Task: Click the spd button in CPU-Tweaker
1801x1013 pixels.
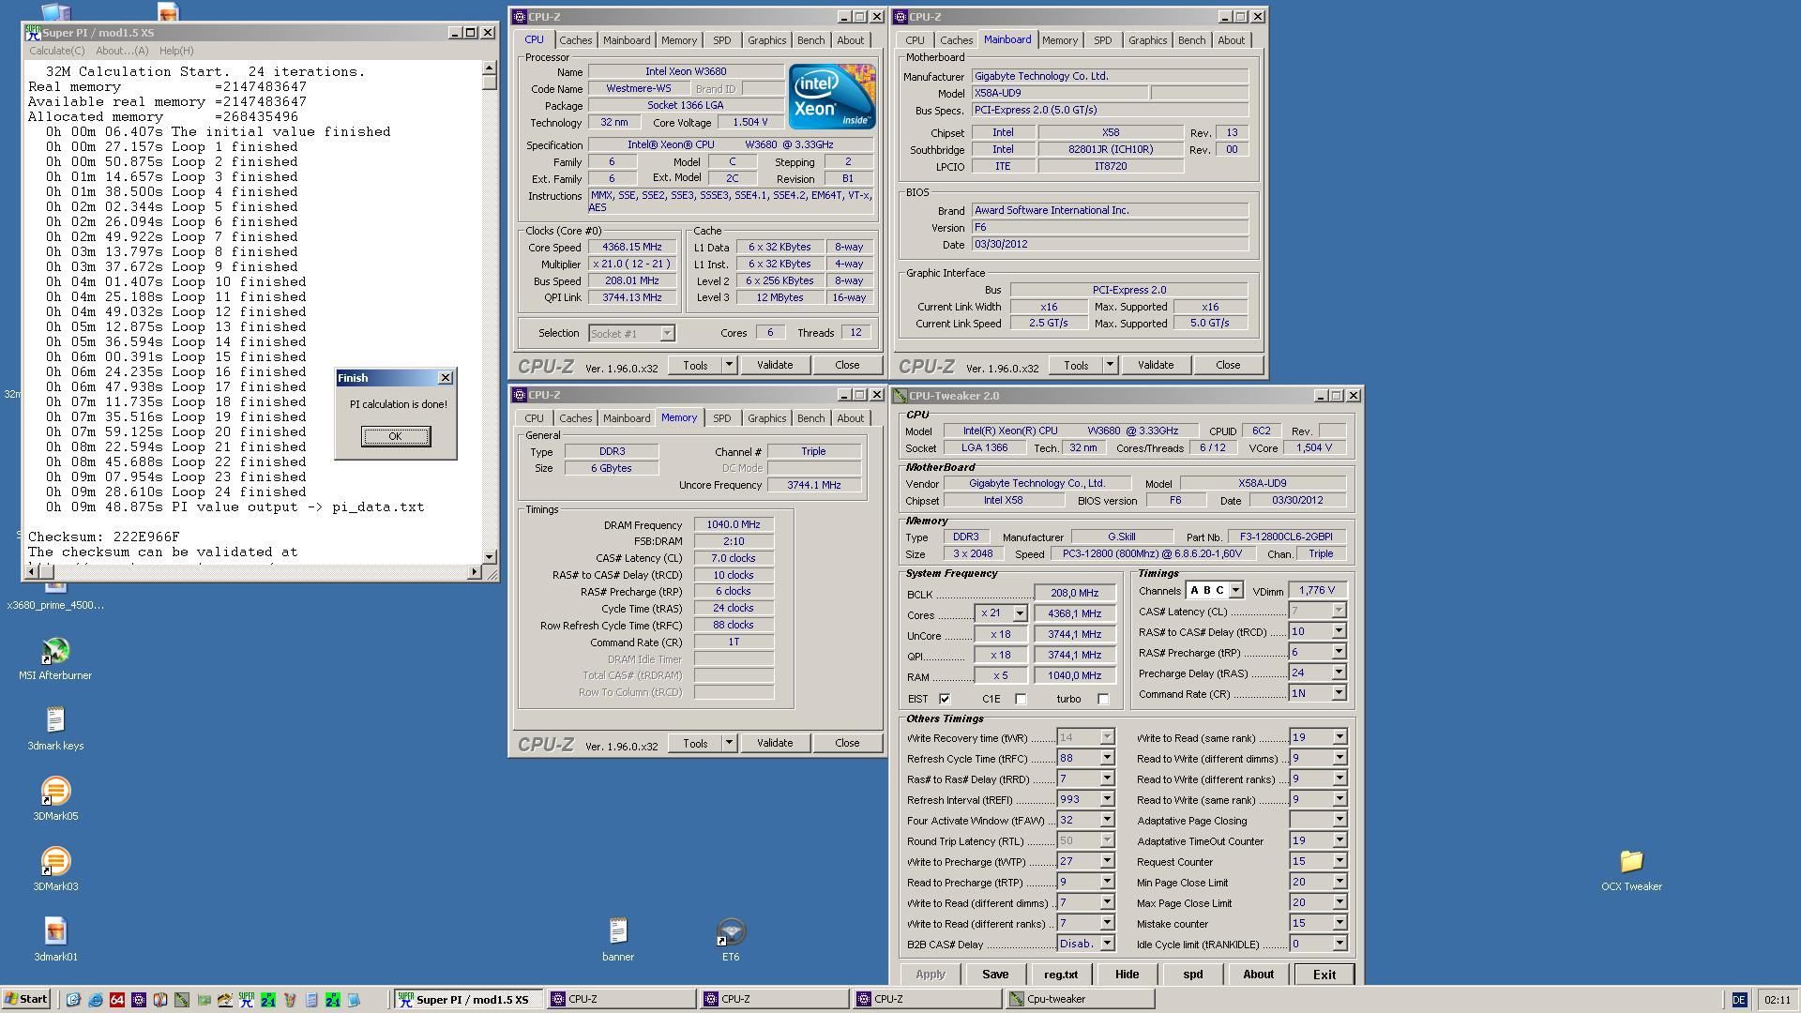Action: coord(1192,975)
